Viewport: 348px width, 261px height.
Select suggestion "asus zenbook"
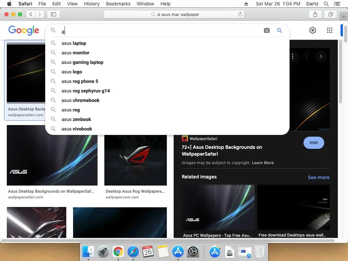[167, 120]
